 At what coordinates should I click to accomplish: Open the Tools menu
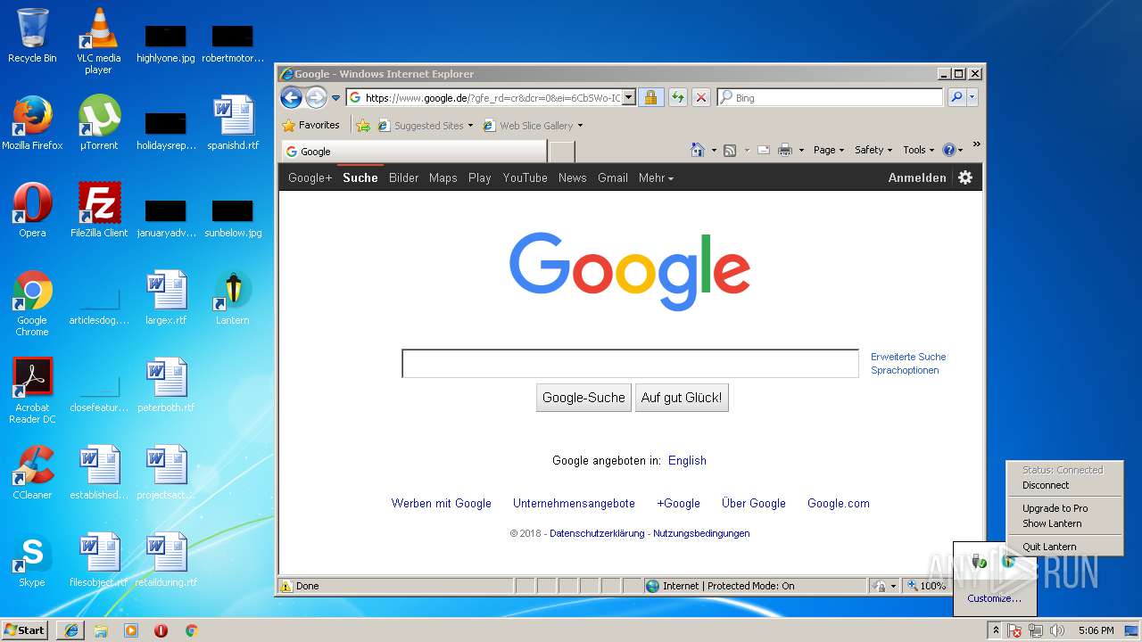click(x=919, y=150)
